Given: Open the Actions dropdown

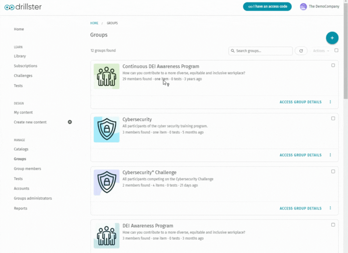Looking at the screenshot, I should point(321,51).
